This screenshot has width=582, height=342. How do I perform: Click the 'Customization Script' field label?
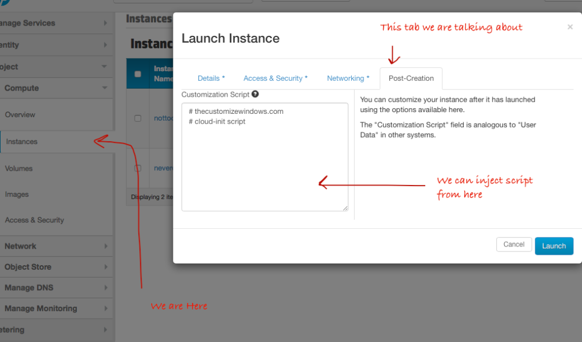coord(215,94)
